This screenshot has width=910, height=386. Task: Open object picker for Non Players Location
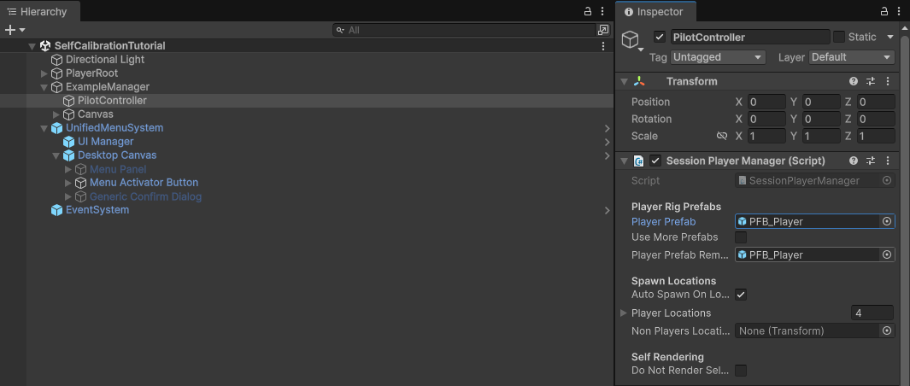(887, 330)
